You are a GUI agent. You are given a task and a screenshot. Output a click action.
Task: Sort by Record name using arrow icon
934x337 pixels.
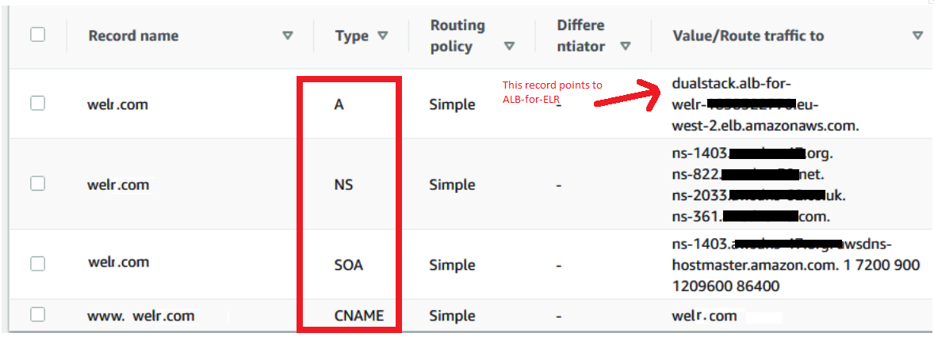288,36
